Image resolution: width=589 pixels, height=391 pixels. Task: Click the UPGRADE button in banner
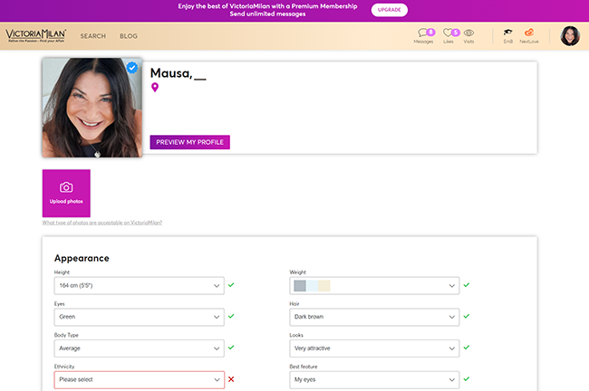coord(389,10)
